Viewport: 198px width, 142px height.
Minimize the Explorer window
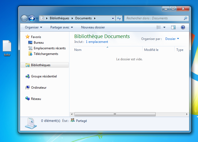click(x=166, y=9)
